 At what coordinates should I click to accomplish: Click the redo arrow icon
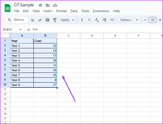click(40, 20)
